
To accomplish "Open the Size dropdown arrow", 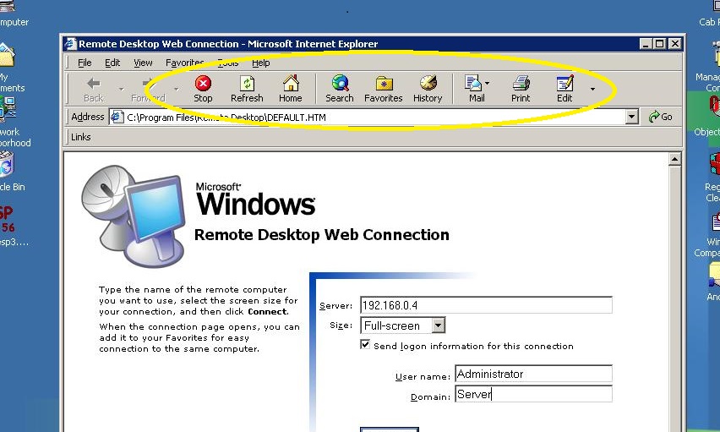I will click(x=439, y=325).
